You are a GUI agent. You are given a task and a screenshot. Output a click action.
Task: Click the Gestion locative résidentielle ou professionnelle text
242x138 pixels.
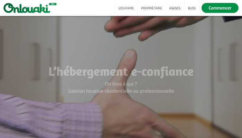coord(121,91)
